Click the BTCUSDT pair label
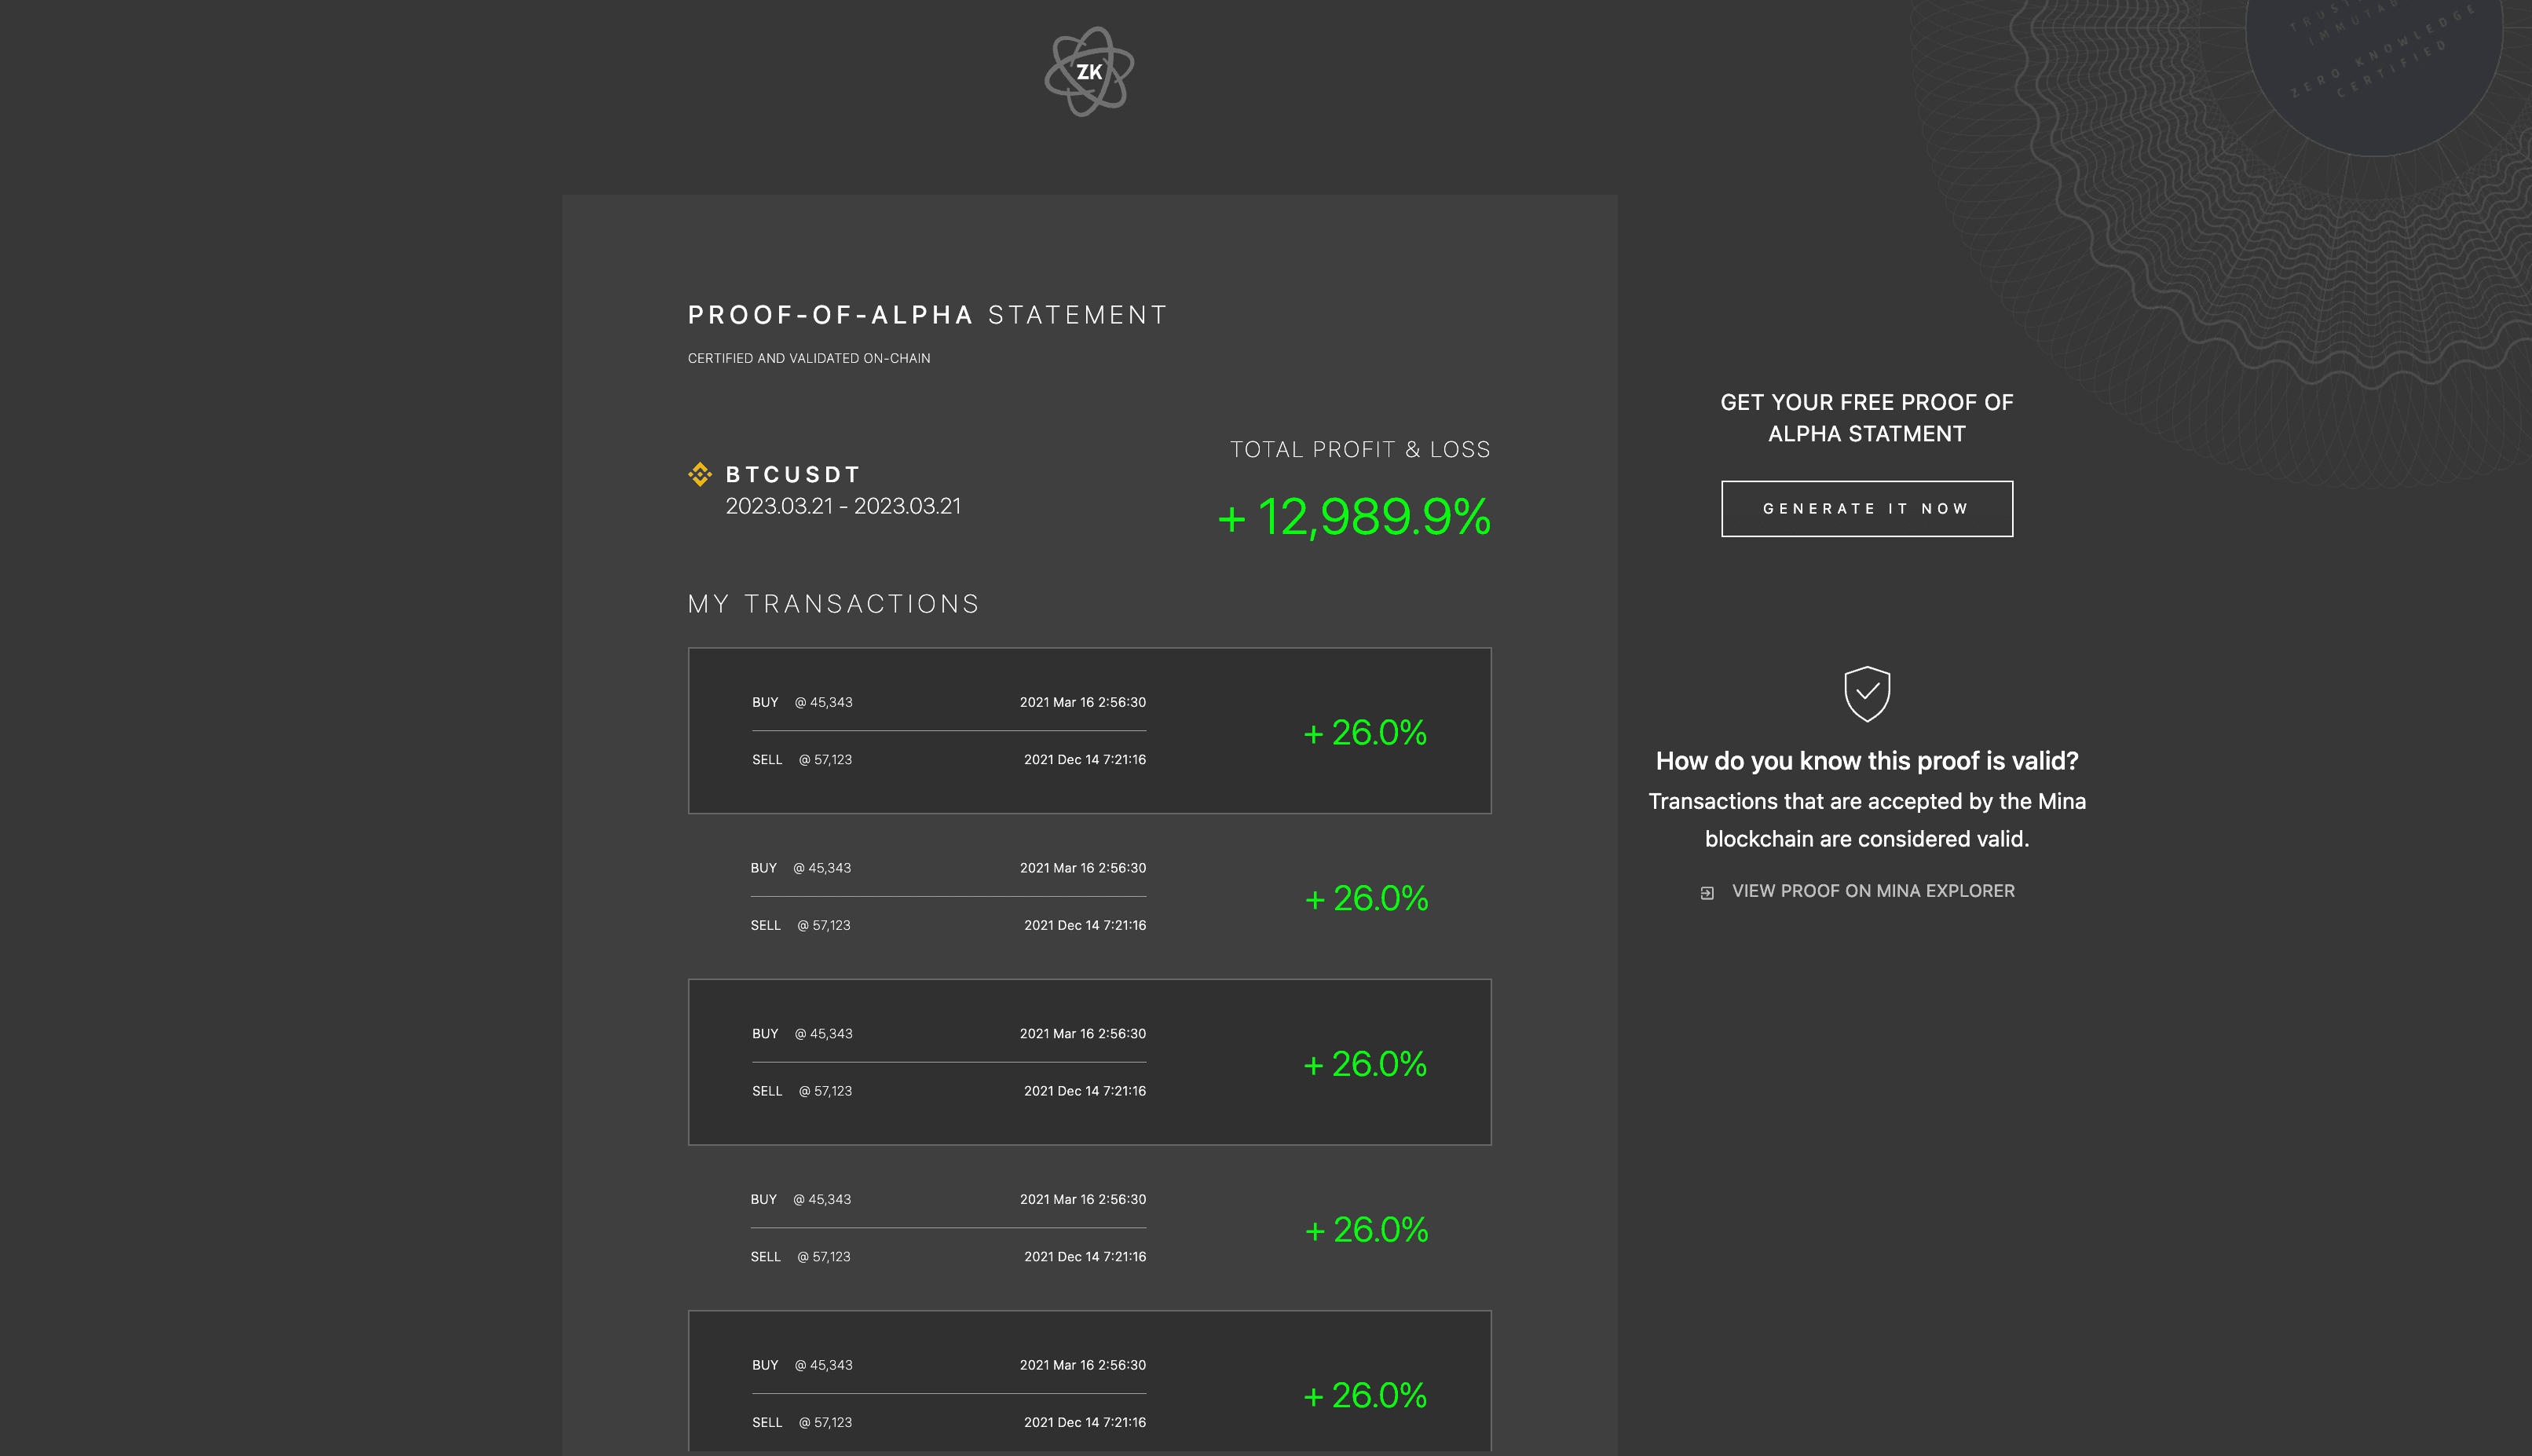2532x1456 pixels. [x=793, y=475]
